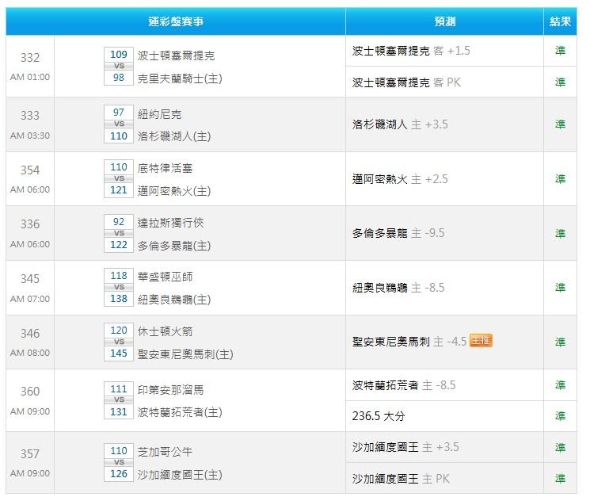Image resolution: width=590 pixels, height=497 pixels.
Task: Click team name 底特律活塞
Action: pos(165,168)
